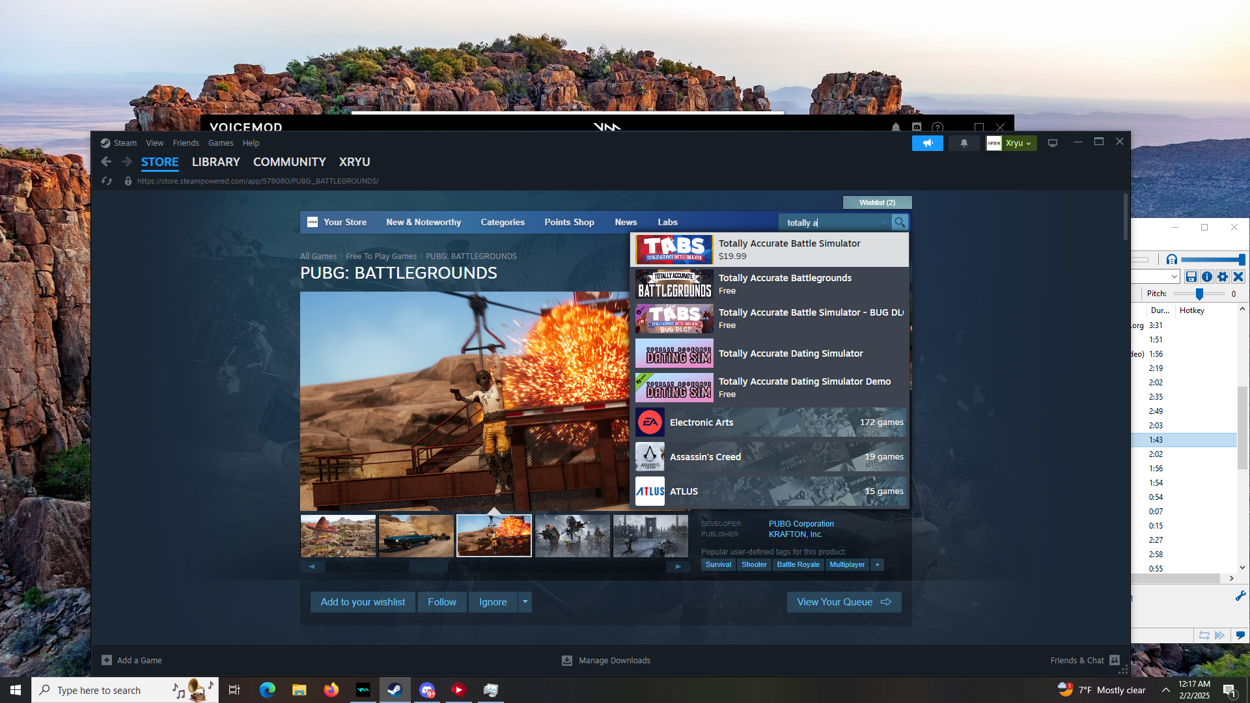Go back with the left arrow
The width and height of the screenshot is (1250, 703).
(x=107, y=162)
